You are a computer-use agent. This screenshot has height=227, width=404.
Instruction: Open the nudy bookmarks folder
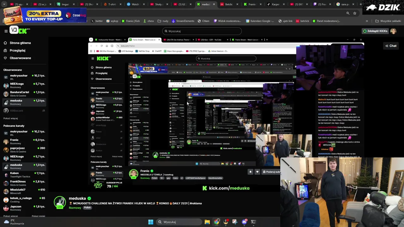coord(163,21)
